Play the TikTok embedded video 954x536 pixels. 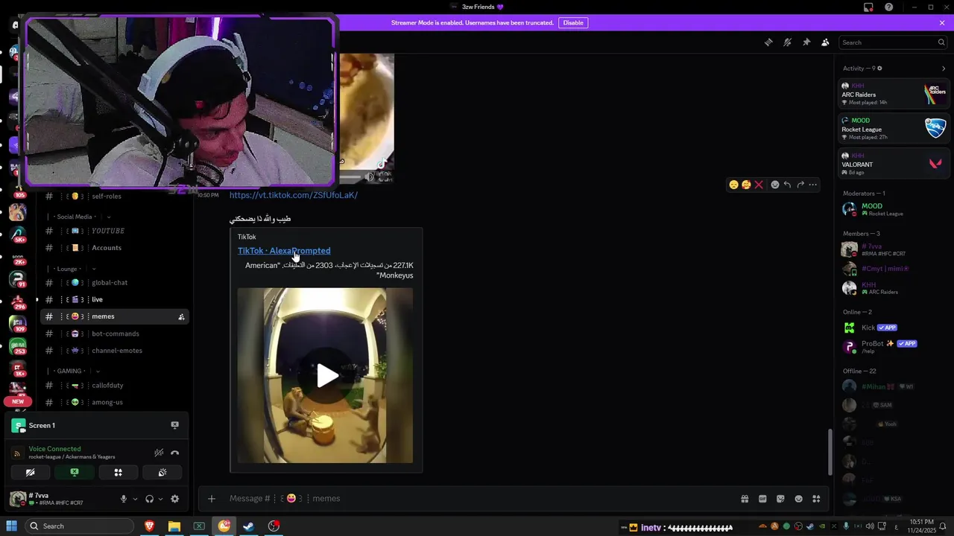(327, 376)
